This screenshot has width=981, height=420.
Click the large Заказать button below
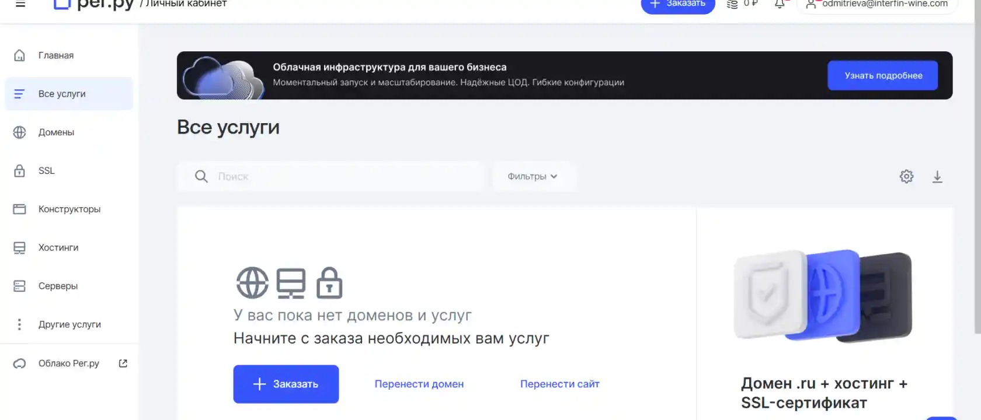286,384
